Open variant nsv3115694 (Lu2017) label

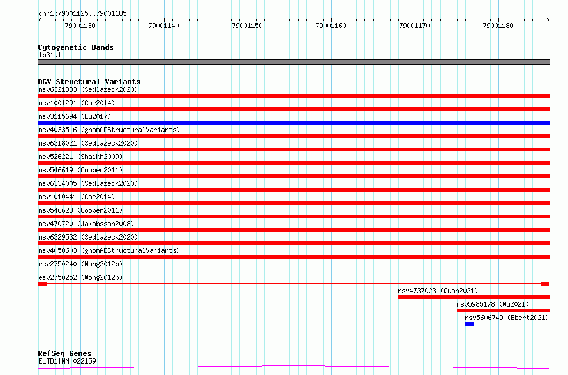(x=75, y=116)
